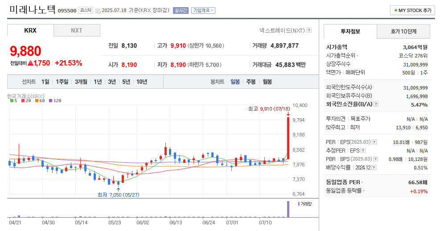
Task: Click the large 07/18 volume bar
Action: (288, 209)
